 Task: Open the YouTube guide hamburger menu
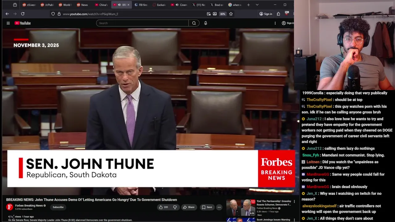tap(8, 23)
